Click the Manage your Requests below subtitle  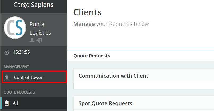[x=111, y=24]
